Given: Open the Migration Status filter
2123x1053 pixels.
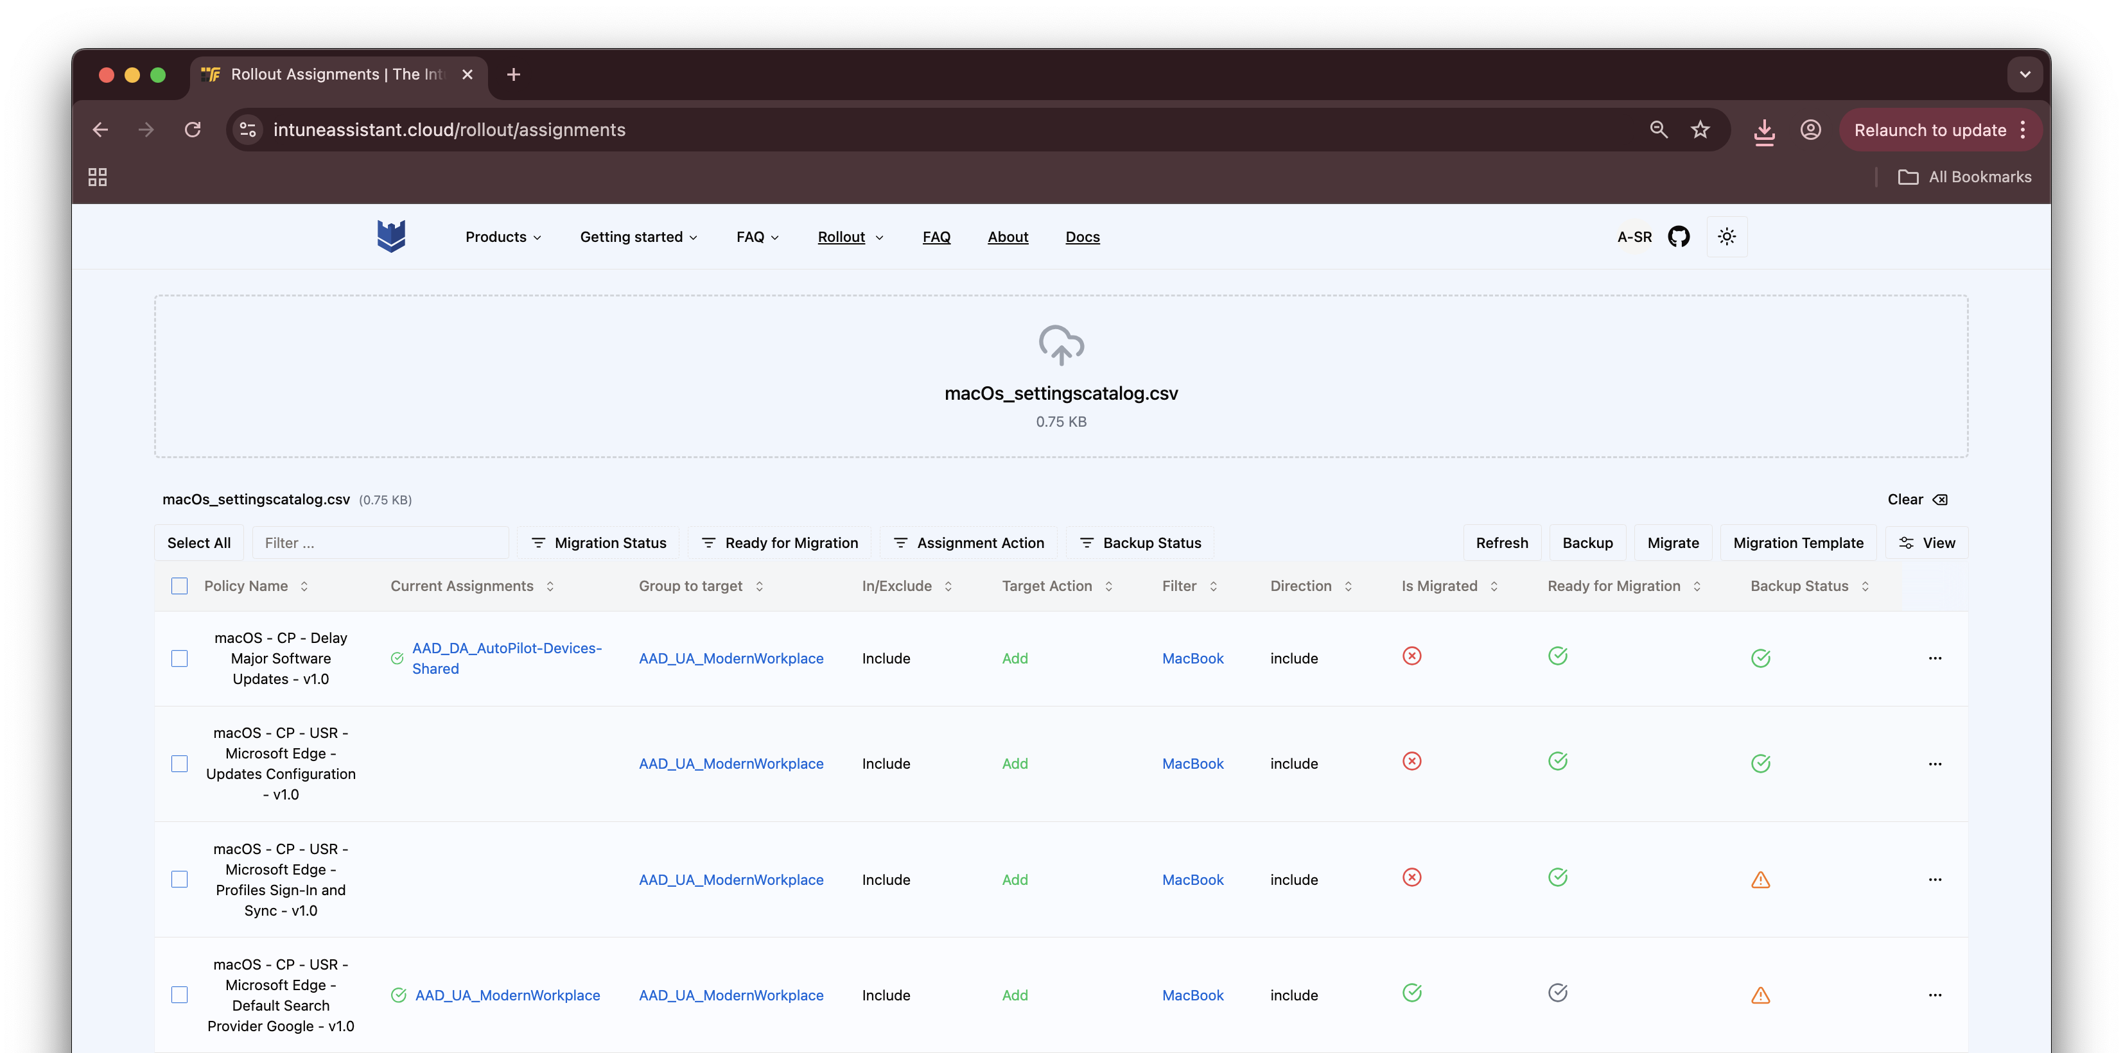Looking at the screenshot, I should [x=598, y=544].
